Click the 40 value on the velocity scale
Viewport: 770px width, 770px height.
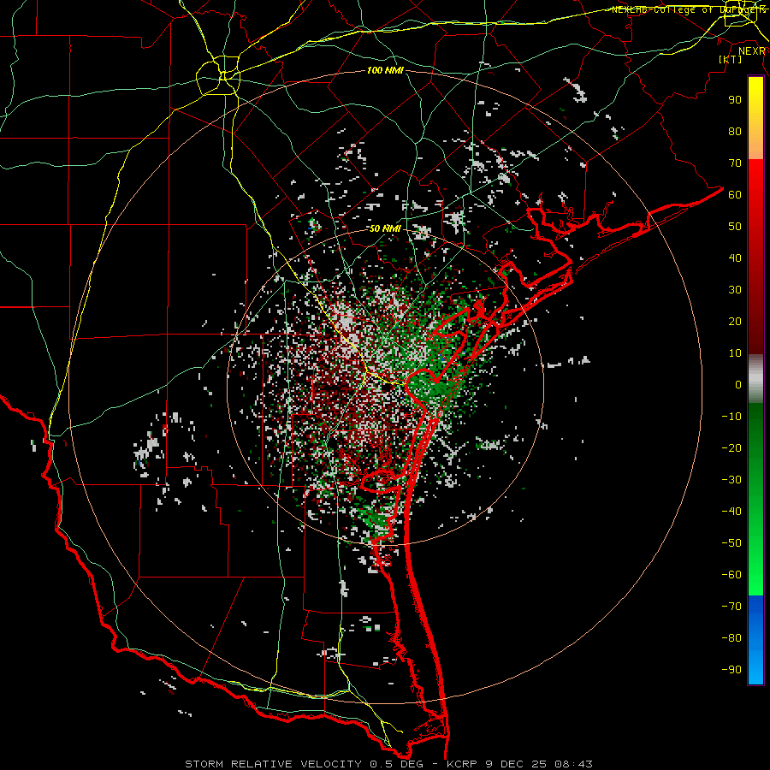click(735, 258)
